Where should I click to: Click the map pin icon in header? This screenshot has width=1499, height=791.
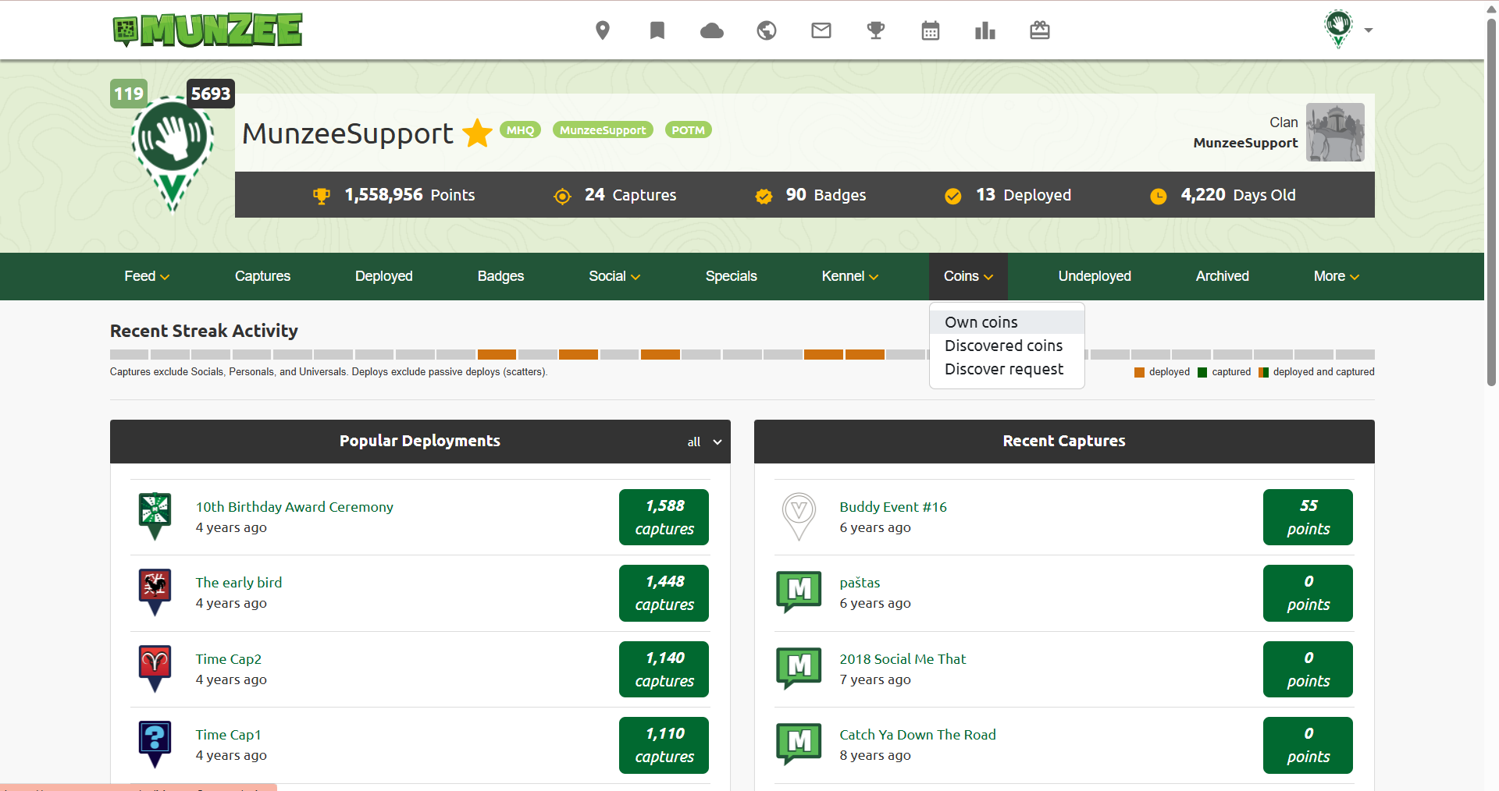pyautogui.click(x=602, y=30)
